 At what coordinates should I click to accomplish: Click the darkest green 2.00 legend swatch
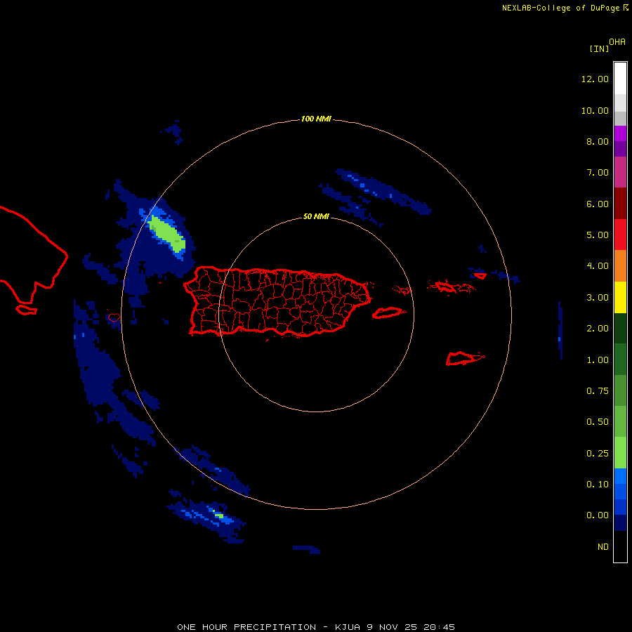pyautogui.click(x=620, y=329)
